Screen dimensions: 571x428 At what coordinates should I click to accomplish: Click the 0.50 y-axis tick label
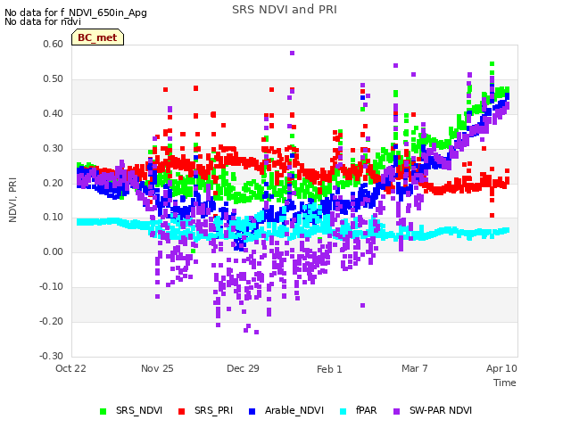[54, 79]
